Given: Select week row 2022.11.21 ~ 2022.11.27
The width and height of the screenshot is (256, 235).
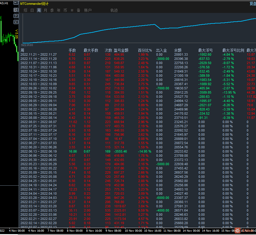Looking at the screenshot, I should click(x=138, y=54).
